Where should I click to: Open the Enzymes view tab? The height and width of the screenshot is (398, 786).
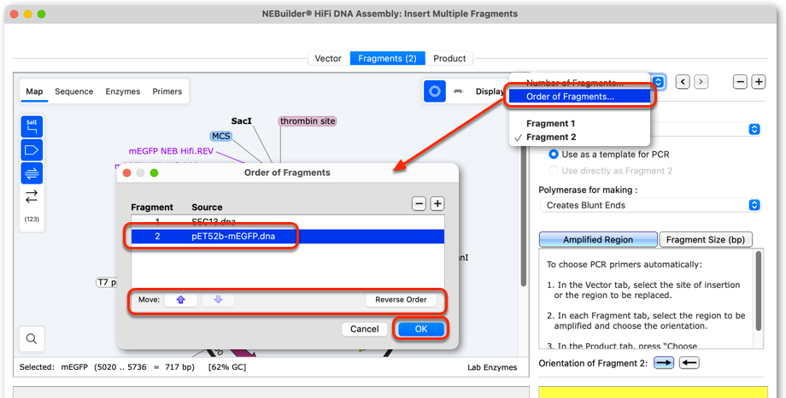pos(122,91)
